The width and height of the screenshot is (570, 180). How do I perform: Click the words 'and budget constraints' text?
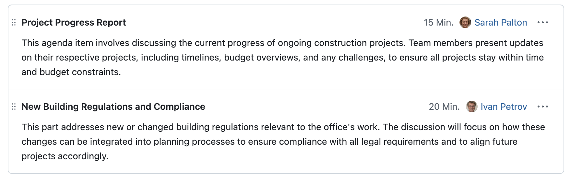[x=71, y=72]
